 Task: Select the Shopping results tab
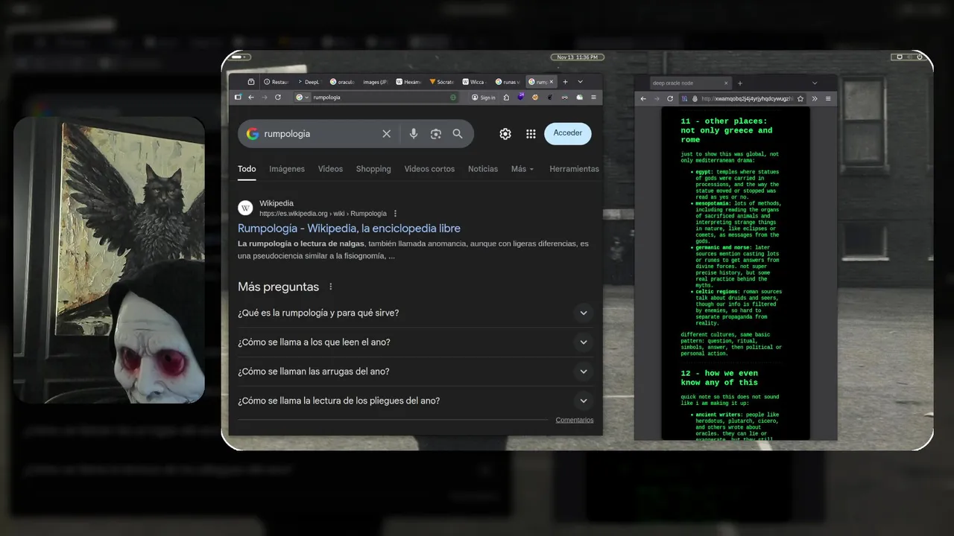pyautogui.click(x=373, y=169)
